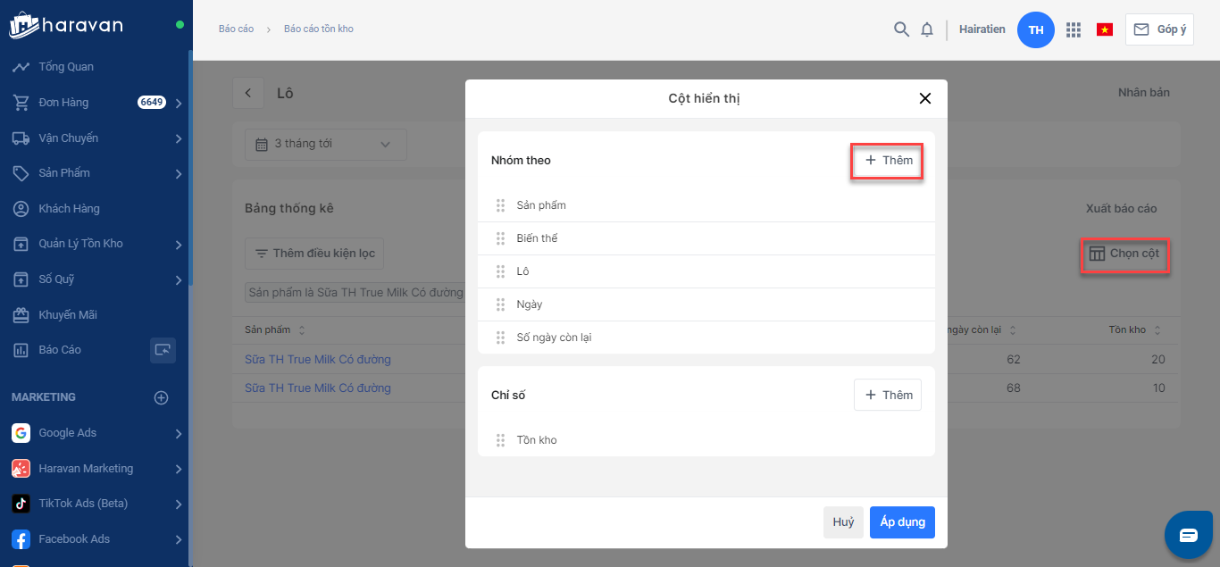Open the apps grid icon
Screen dimensions: 1220x567
pos(1074,29)
